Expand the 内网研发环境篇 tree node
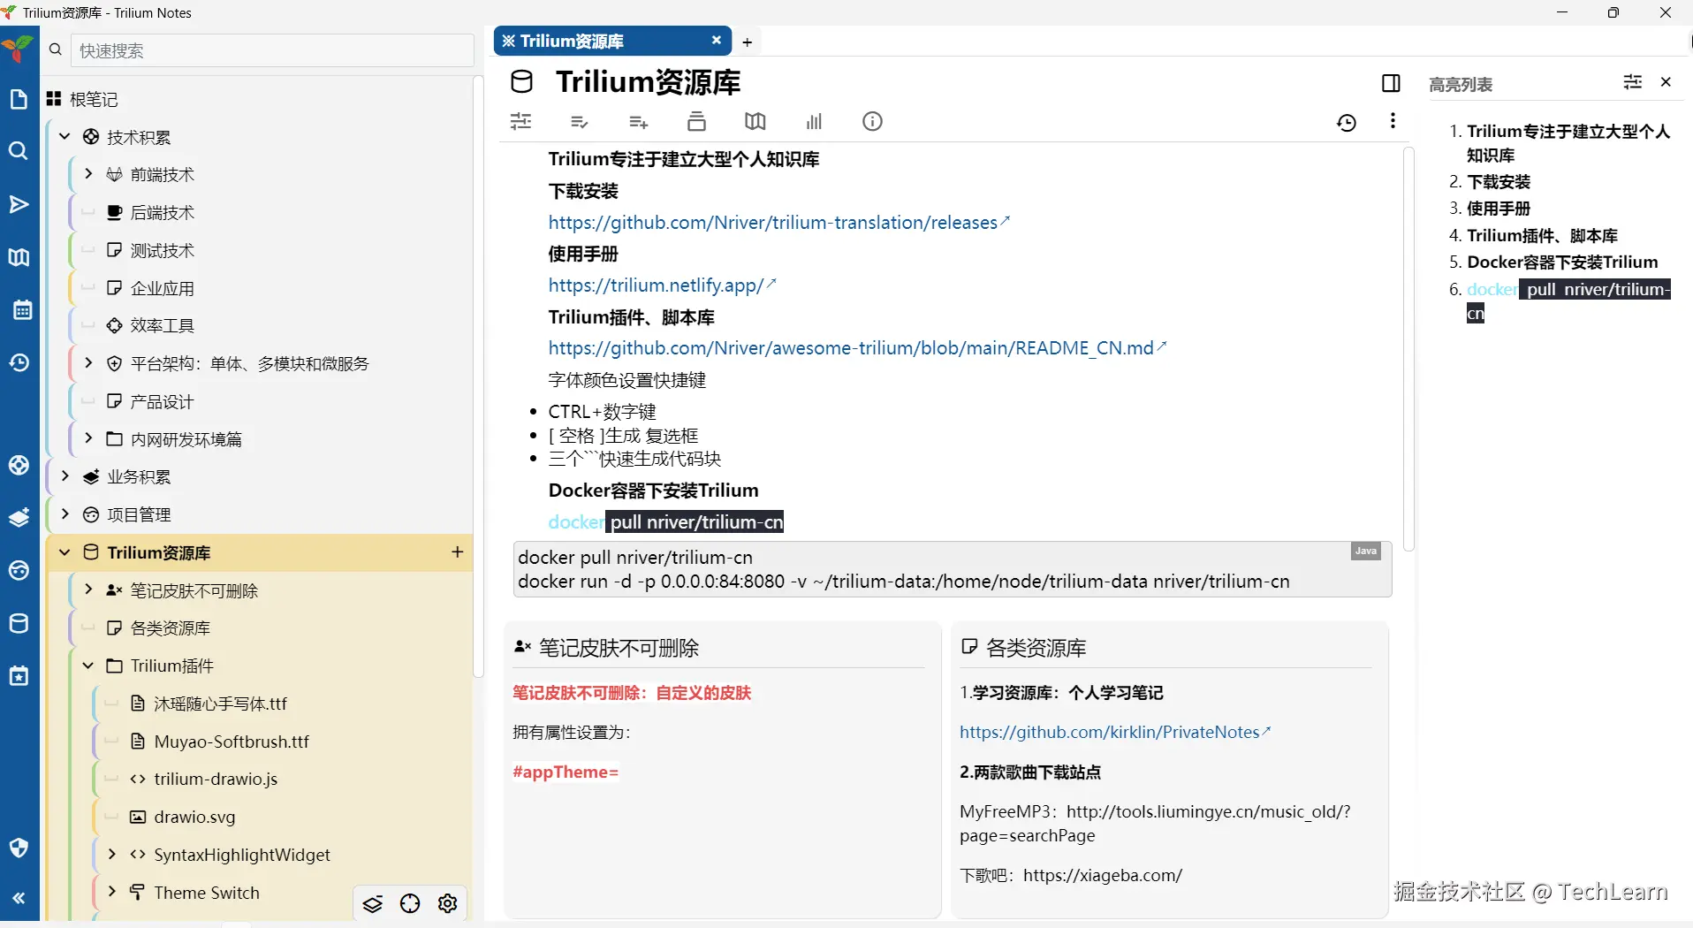Image resolution: width=1693 pixels, height=928 pixels. pos(88,438)
